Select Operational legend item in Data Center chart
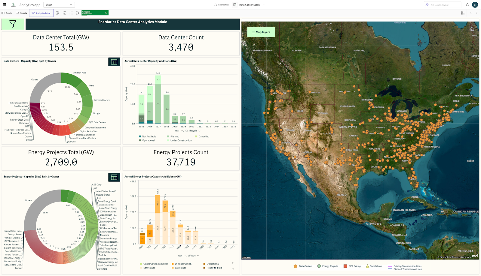The width and height of the screenshot is (481, 276). (x=147, y=140)
